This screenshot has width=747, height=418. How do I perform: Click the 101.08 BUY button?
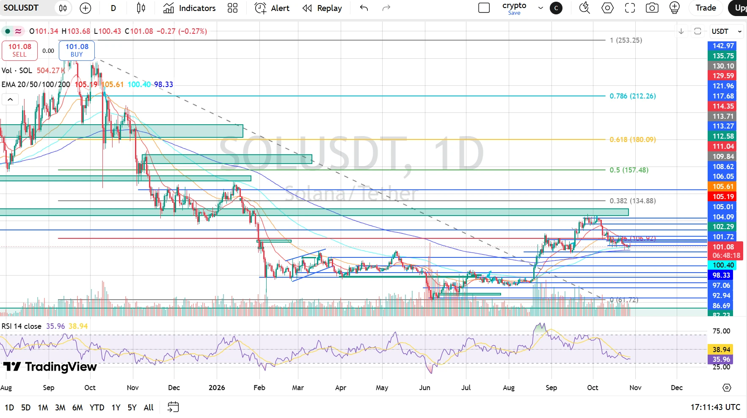tap(77, 50)
